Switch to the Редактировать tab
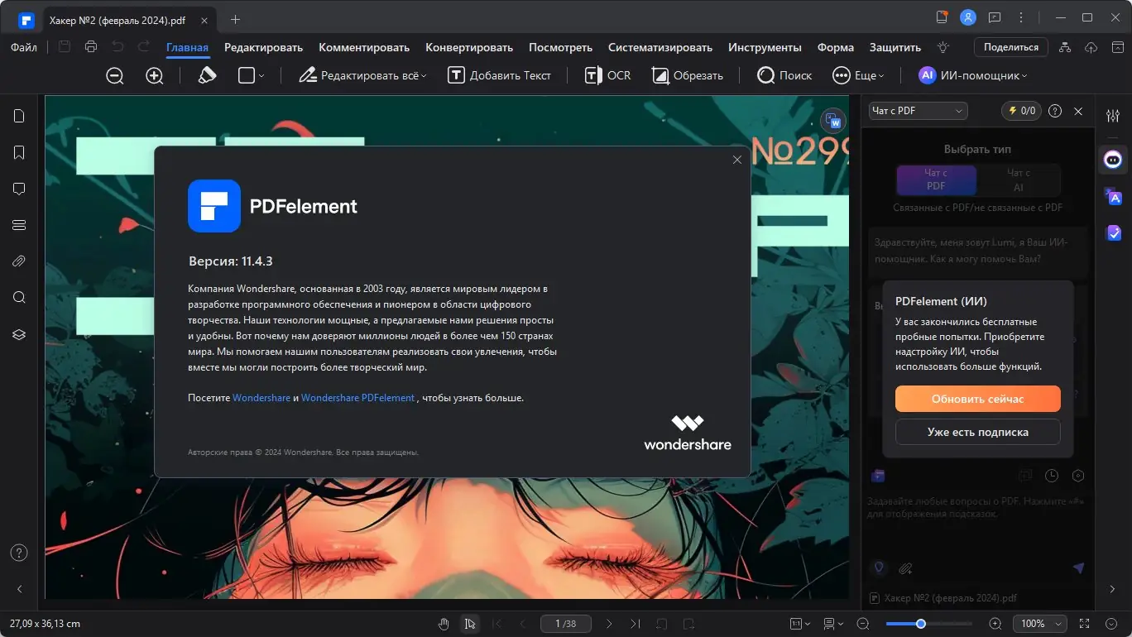1132x637 pixels. pos(263,47)
